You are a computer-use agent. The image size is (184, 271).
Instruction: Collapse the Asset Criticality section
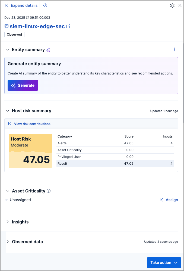(7, 191)
